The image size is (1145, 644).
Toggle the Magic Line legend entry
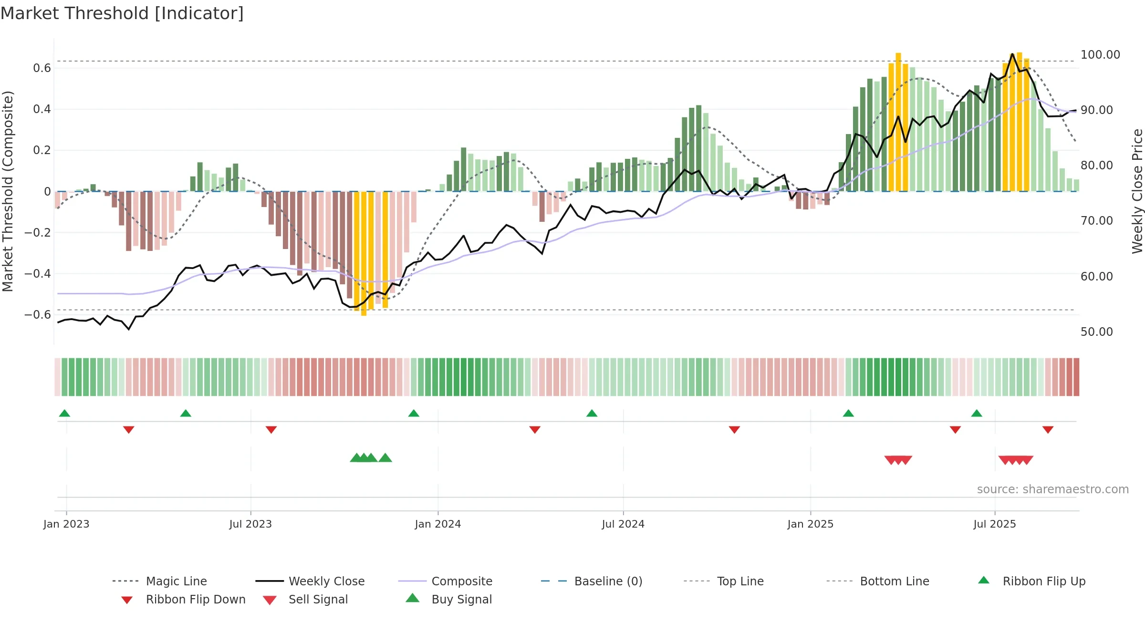160,581
